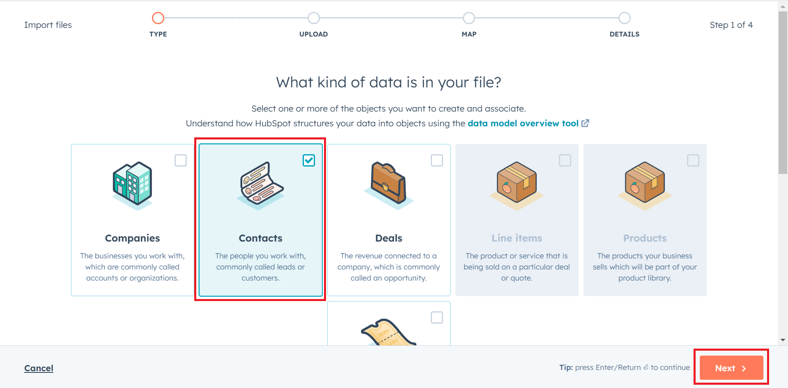
Task: Enable the Line items checkbox
Action: 565,160
